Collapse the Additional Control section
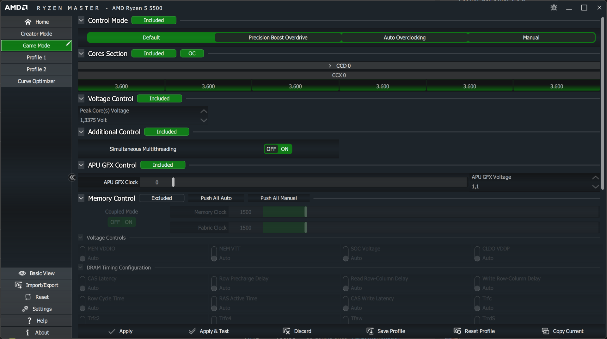 pyautogui.click(x=81, y=132)
